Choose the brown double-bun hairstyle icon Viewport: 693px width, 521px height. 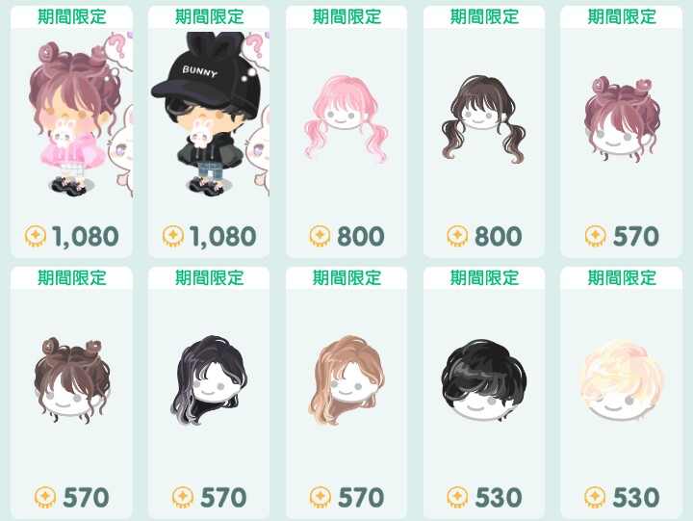tap(72, 379)
